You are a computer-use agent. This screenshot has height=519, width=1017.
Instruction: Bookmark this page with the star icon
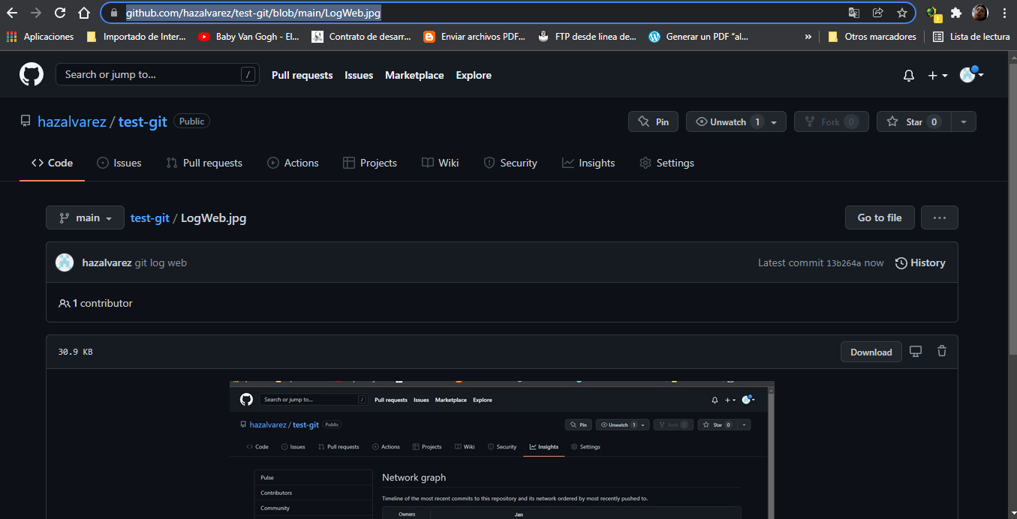(901, 13)
